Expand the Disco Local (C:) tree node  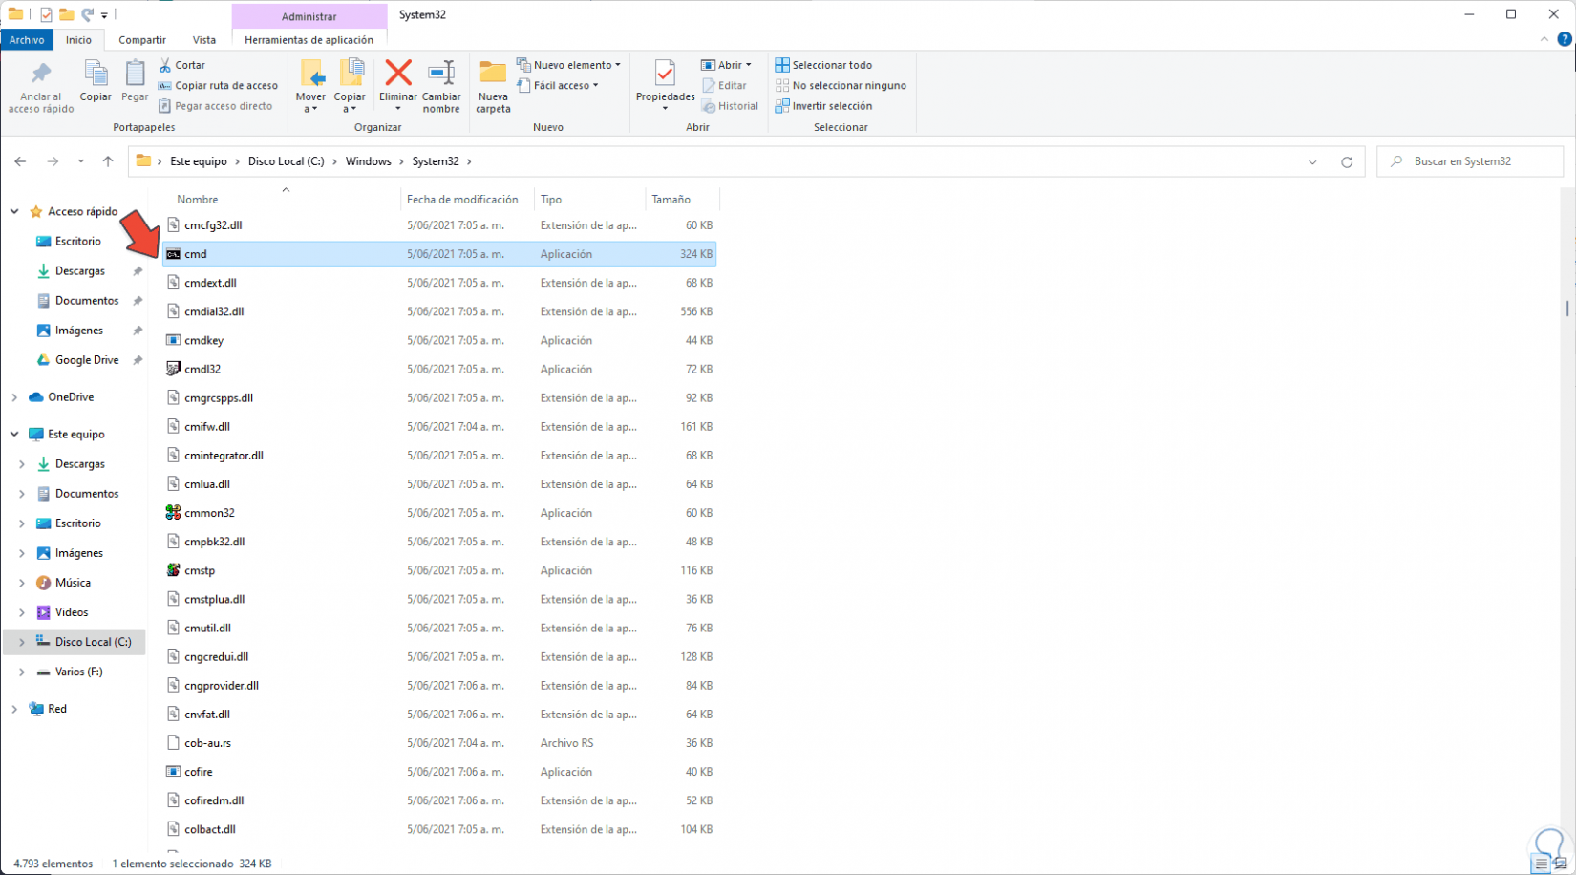tap(22, 642)
